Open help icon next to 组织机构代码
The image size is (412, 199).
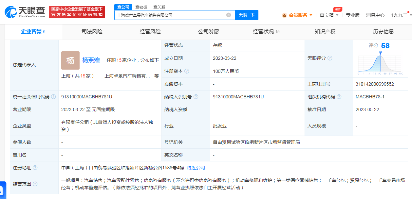point(339,97)
